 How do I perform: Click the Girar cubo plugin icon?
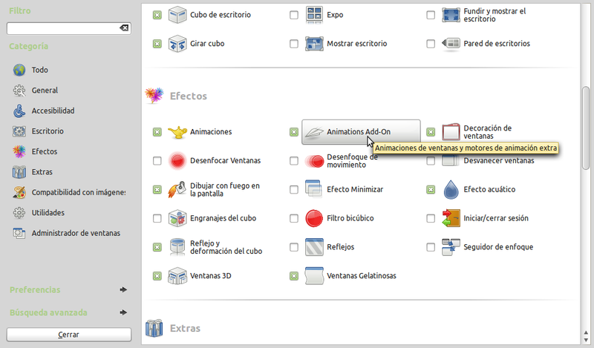tap(177, 44)
